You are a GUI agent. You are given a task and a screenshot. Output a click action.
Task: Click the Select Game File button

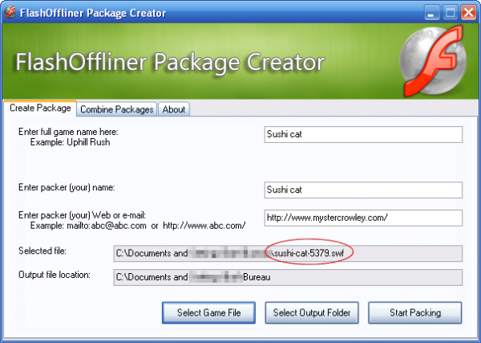tap(208, 312)
